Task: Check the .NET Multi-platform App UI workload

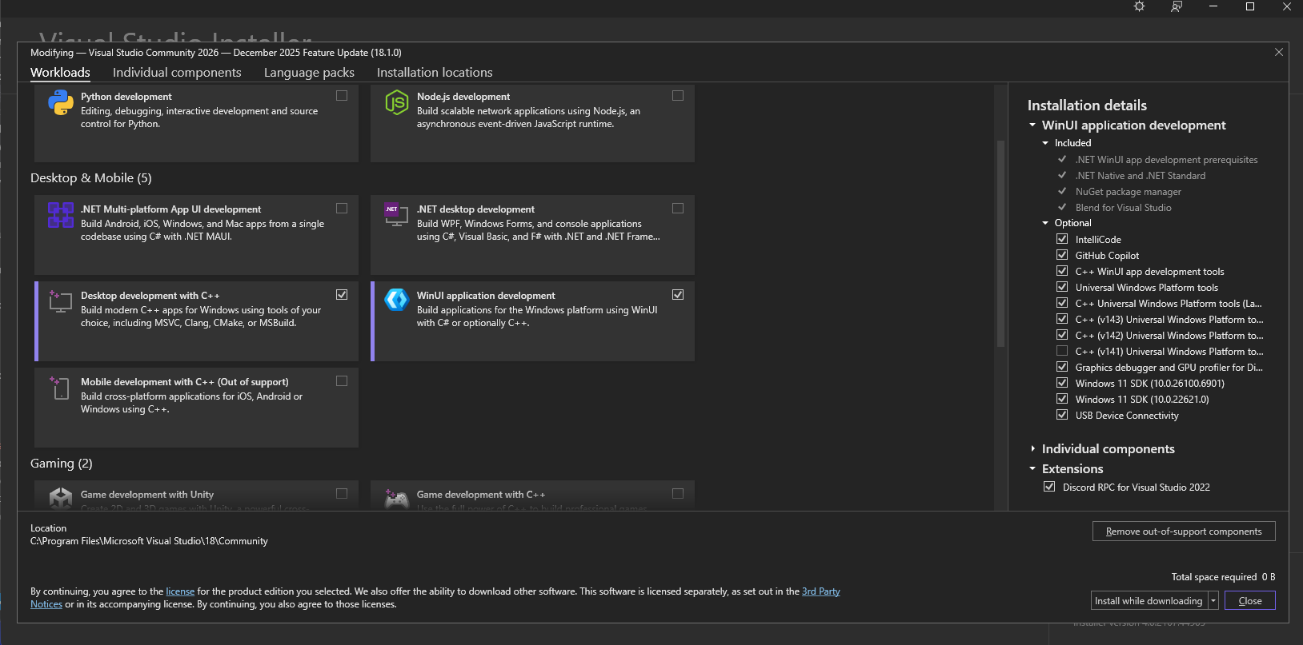Action: click(342, 209)
